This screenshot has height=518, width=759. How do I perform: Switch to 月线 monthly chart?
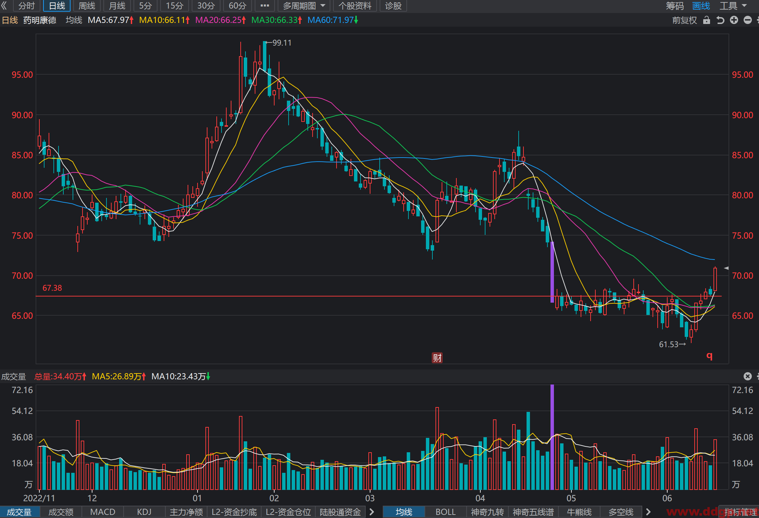coord(117,6)
